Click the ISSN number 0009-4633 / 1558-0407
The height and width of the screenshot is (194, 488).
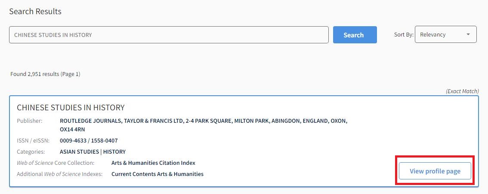point(89,140)
